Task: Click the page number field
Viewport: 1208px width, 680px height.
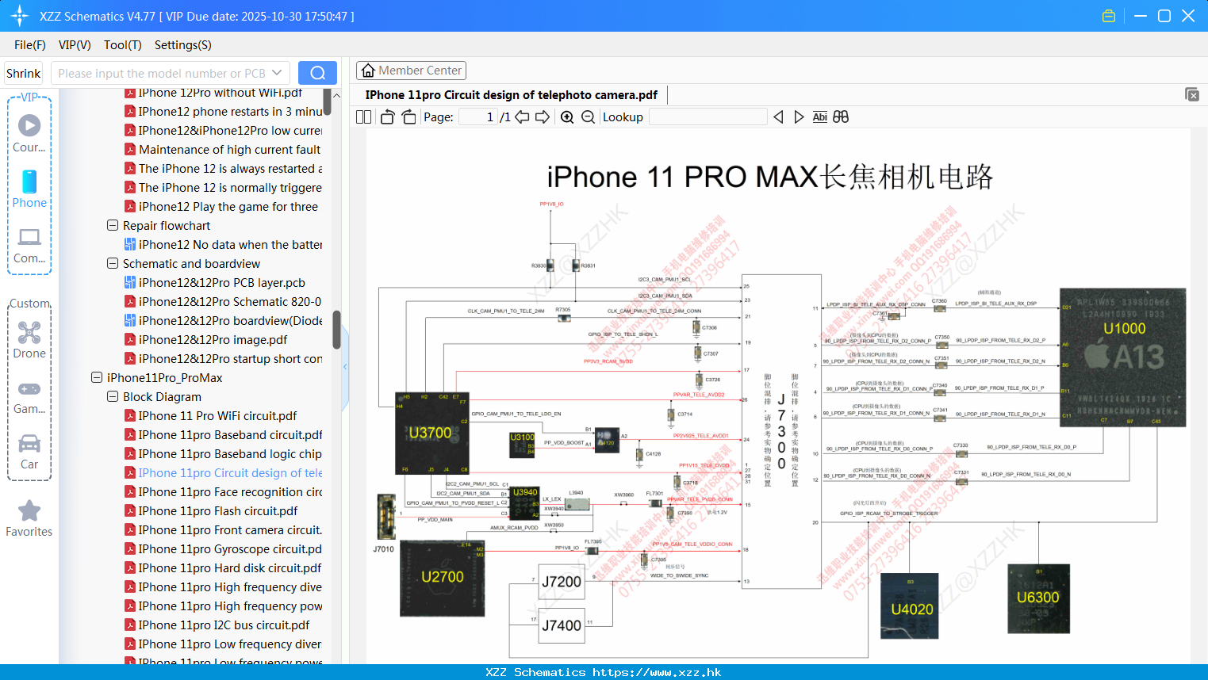Action: (478, 117)
